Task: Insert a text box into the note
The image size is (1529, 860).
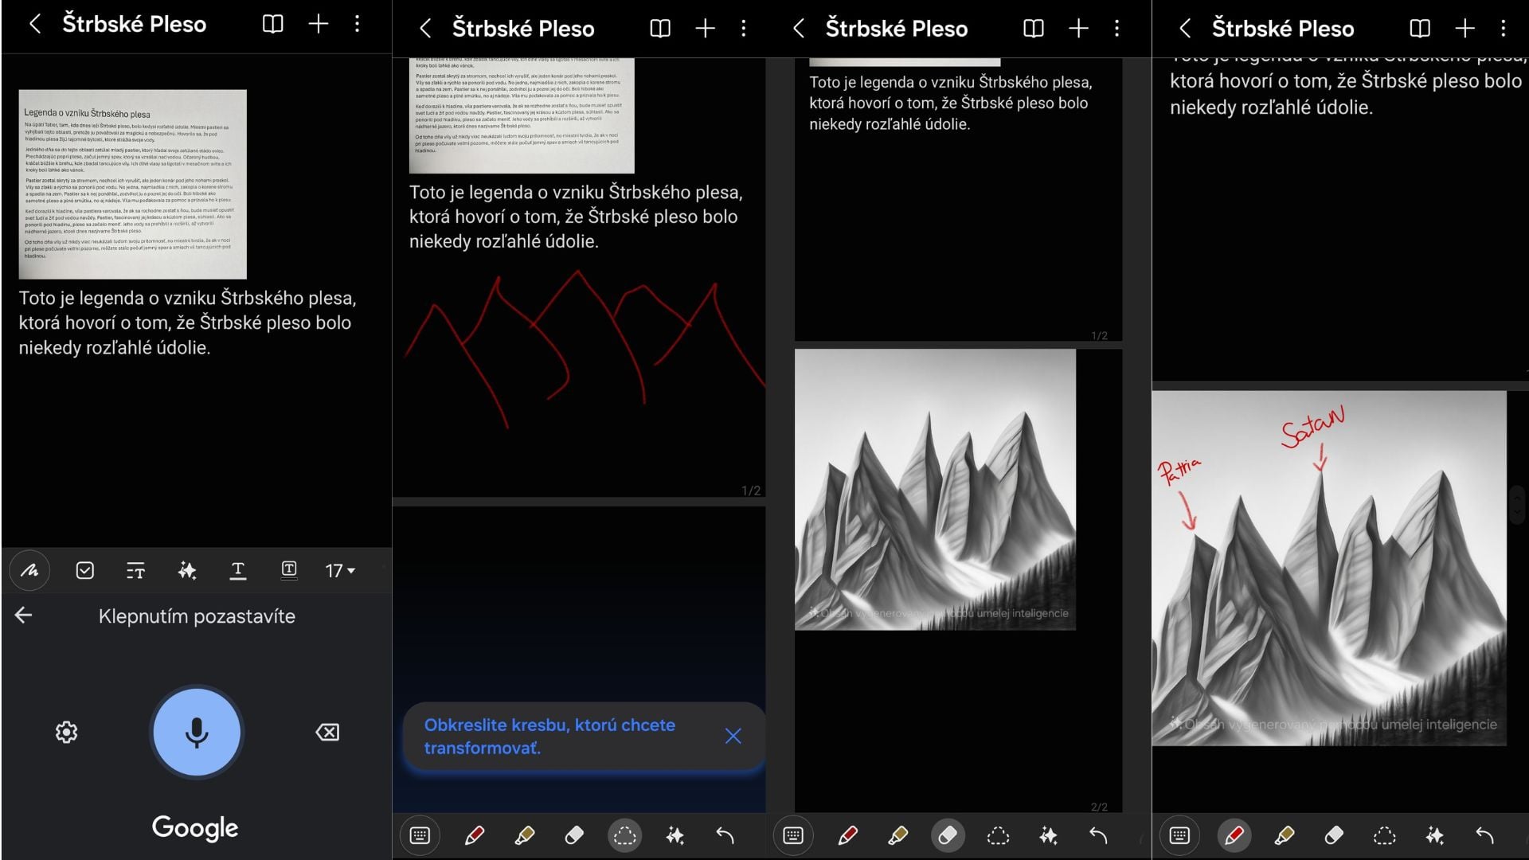Action: pos(289,570)
